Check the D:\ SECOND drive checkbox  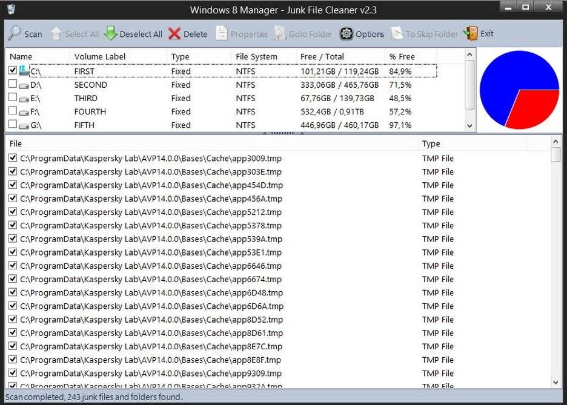(x=13, y=84)
